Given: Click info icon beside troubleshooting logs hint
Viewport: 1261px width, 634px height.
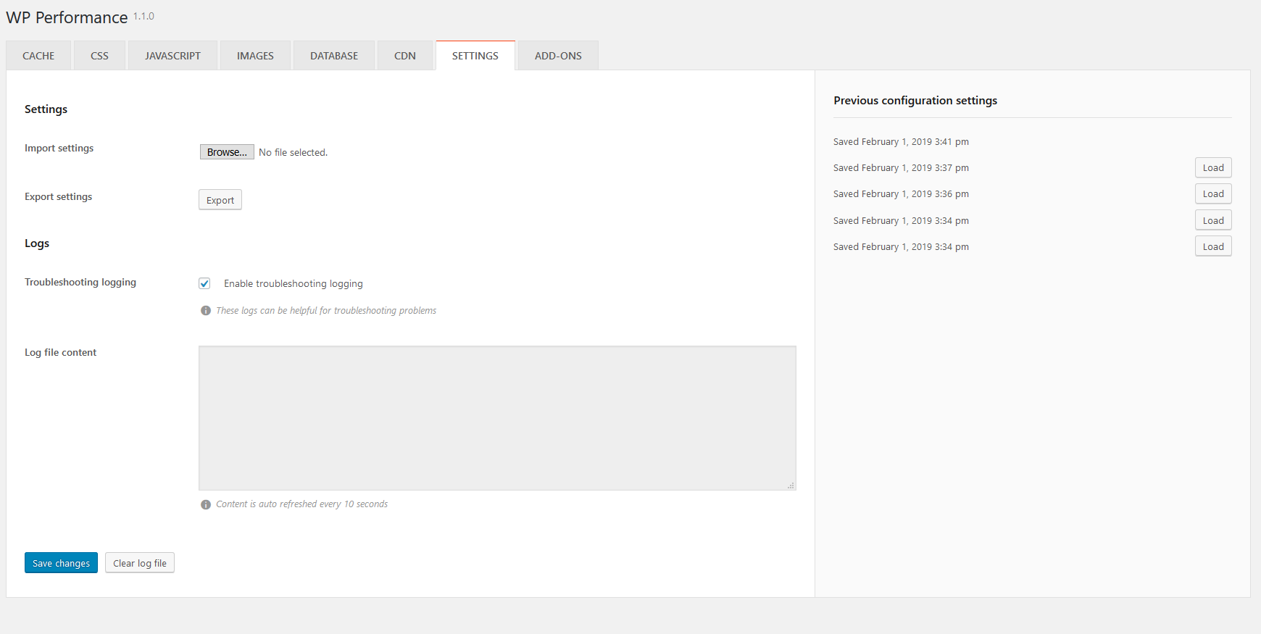Looking at the screenshot, I should point(206,311).
